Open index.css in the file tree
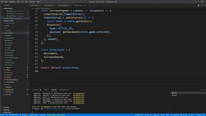The image size is (206, 116). (x=9, y=75)
